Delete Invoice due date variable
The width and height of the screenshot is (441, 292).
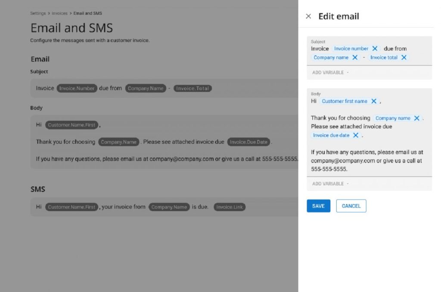[356, 135]
